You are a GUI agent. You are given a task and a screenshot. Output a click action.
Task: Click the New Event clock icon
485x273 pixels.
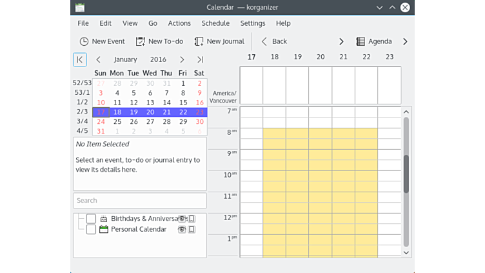tap(84, 41)
